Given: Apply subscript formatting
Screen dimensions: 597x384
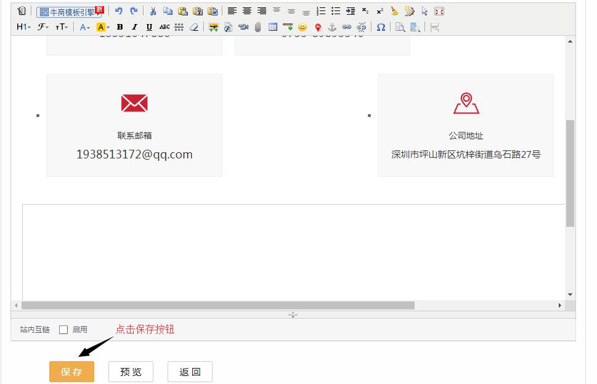Looking at the screenshot, I should tap(365, 11).
